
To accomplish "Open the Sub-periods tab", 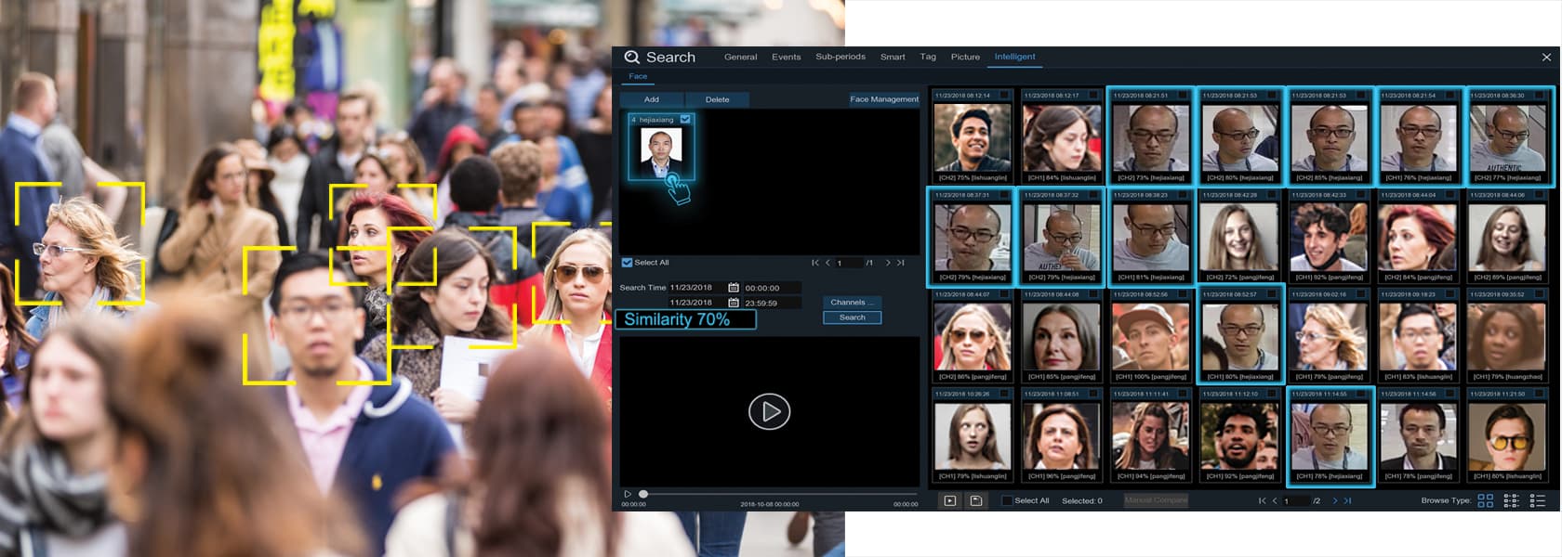I will tap(840, 57).
